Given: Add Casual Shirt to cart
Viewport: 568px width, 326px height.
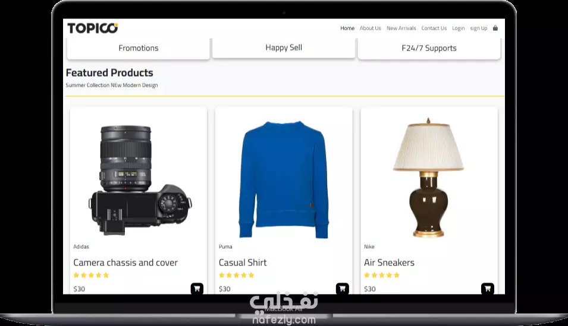Looking at the screenshot, I should (x=343, y=289).
